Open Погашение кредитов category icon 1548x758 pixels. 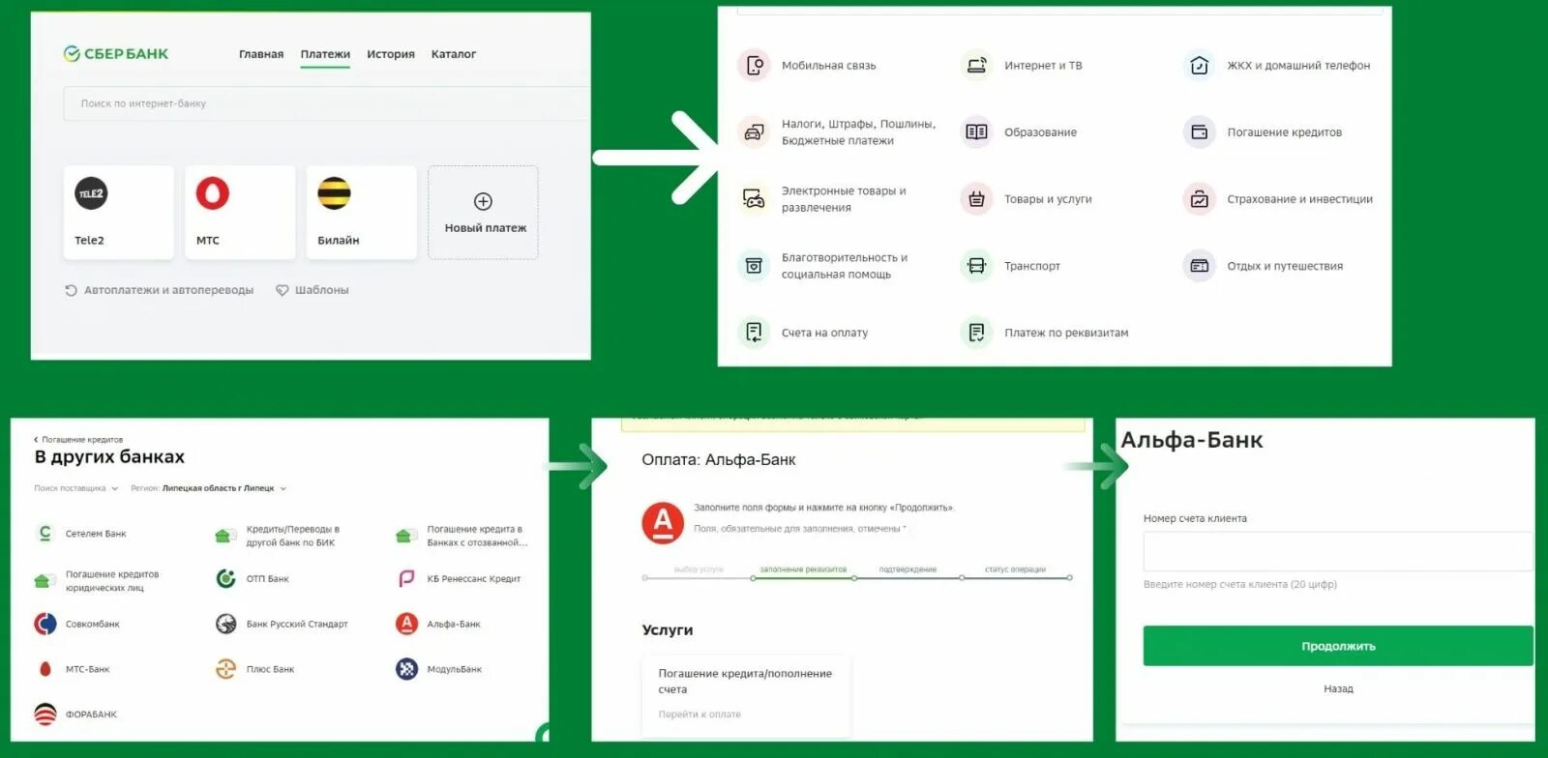1199,131
